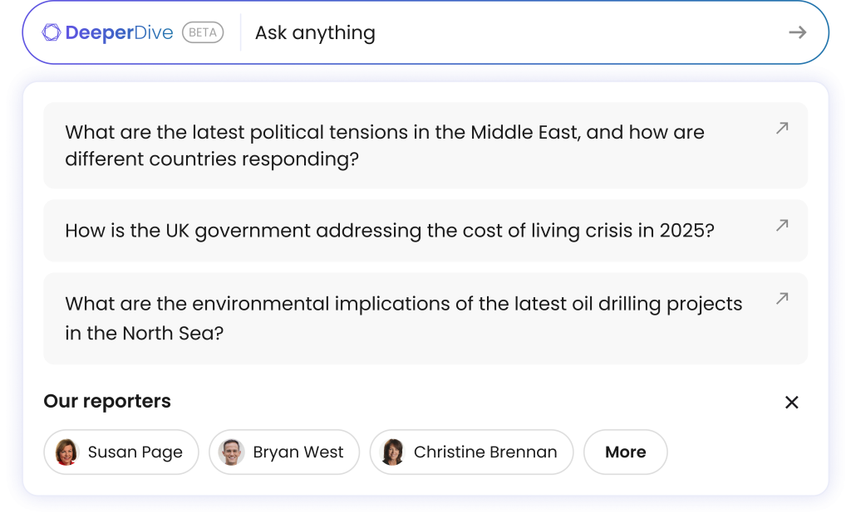The height and width of the screenshot is (518, 851).
Task: Dismiss the Our reporters section with X
Action: click(x=792, y=403)
